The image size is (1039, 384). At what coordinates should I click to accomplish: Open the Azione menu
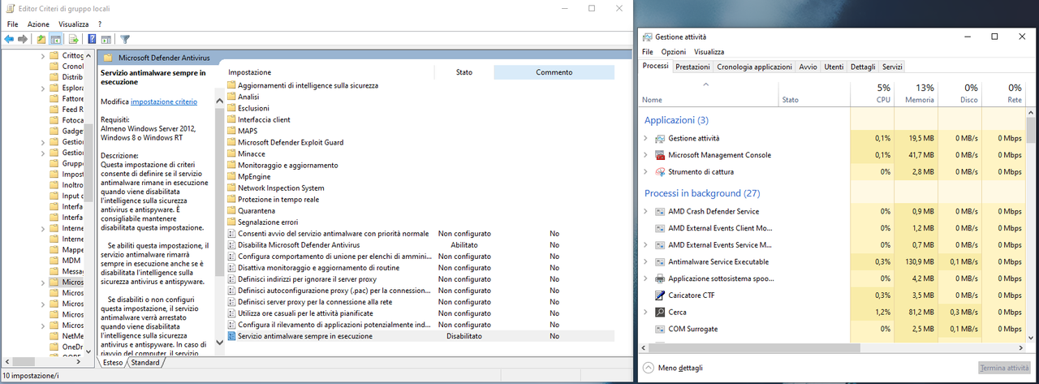(x=38, y=24)
